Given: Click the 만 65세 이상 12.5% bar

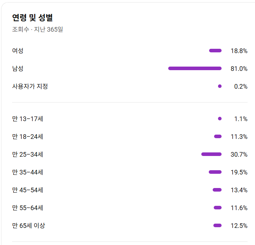Looking at the screenshot, I should pyautogui.click(x=217, y=225).
